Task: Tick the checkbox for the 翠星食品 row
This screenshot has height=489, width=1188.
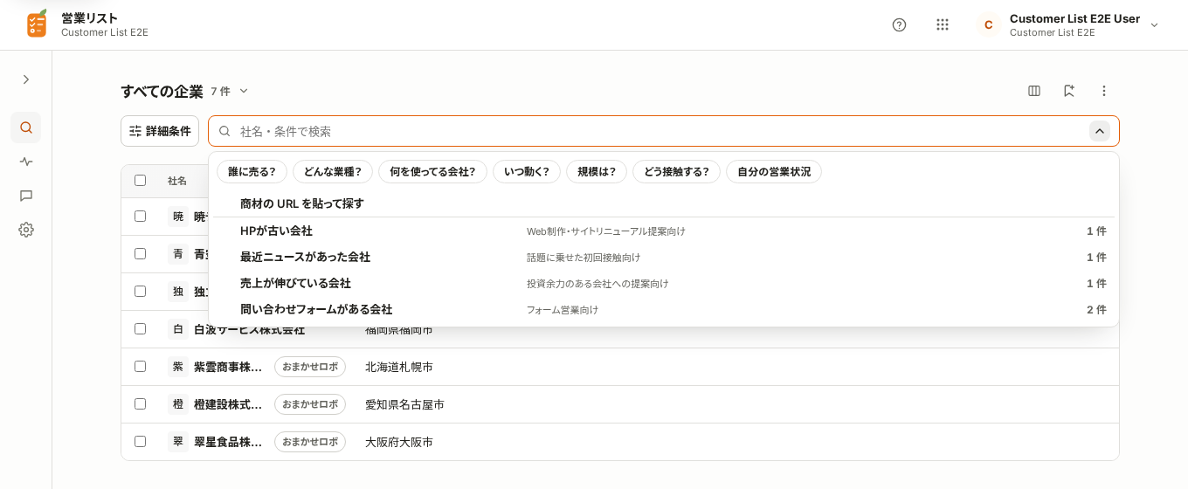Action: tap(140, 441)
